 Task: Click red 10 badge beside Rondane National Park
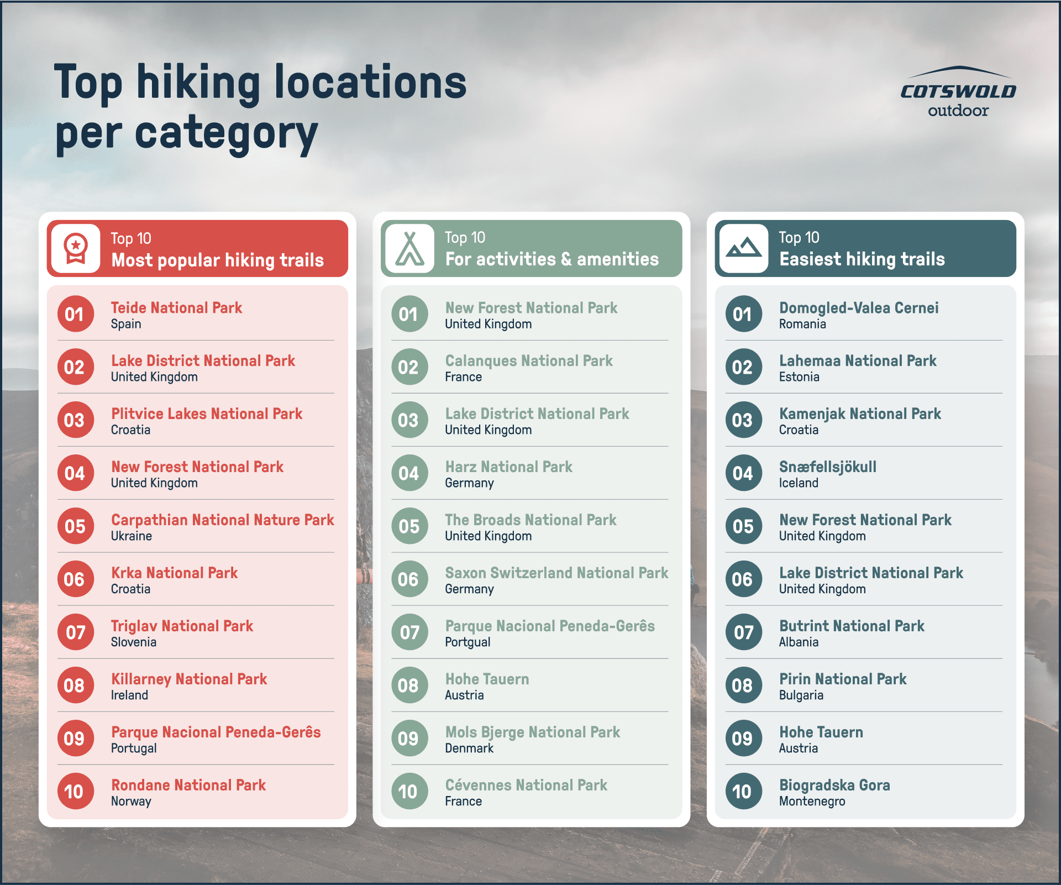coord(75,791)
